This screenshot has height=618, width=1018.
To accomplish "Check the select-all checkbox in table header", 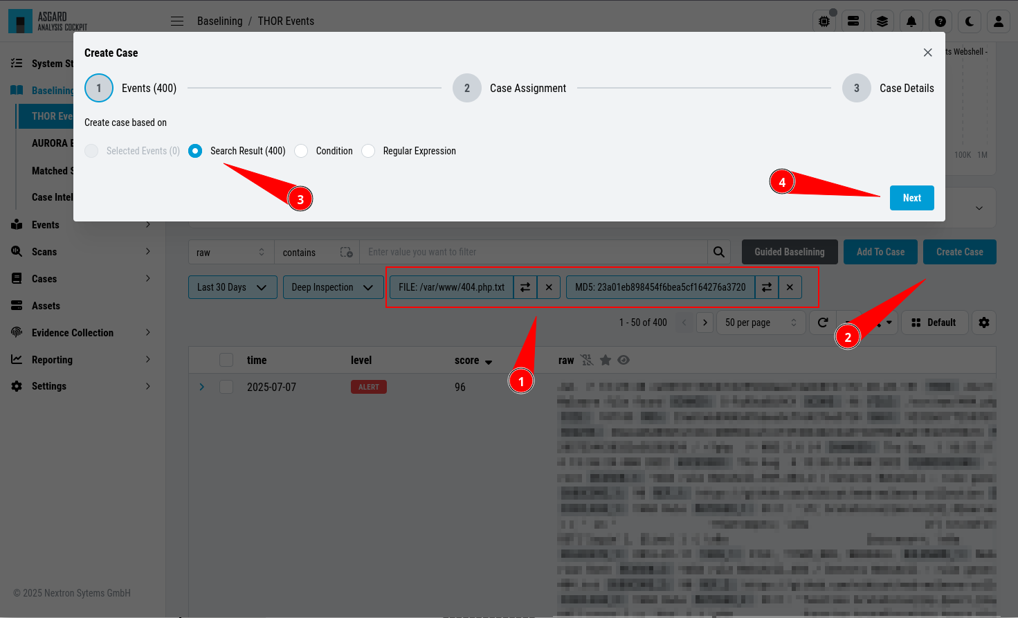I will click(x=226, y=360).
